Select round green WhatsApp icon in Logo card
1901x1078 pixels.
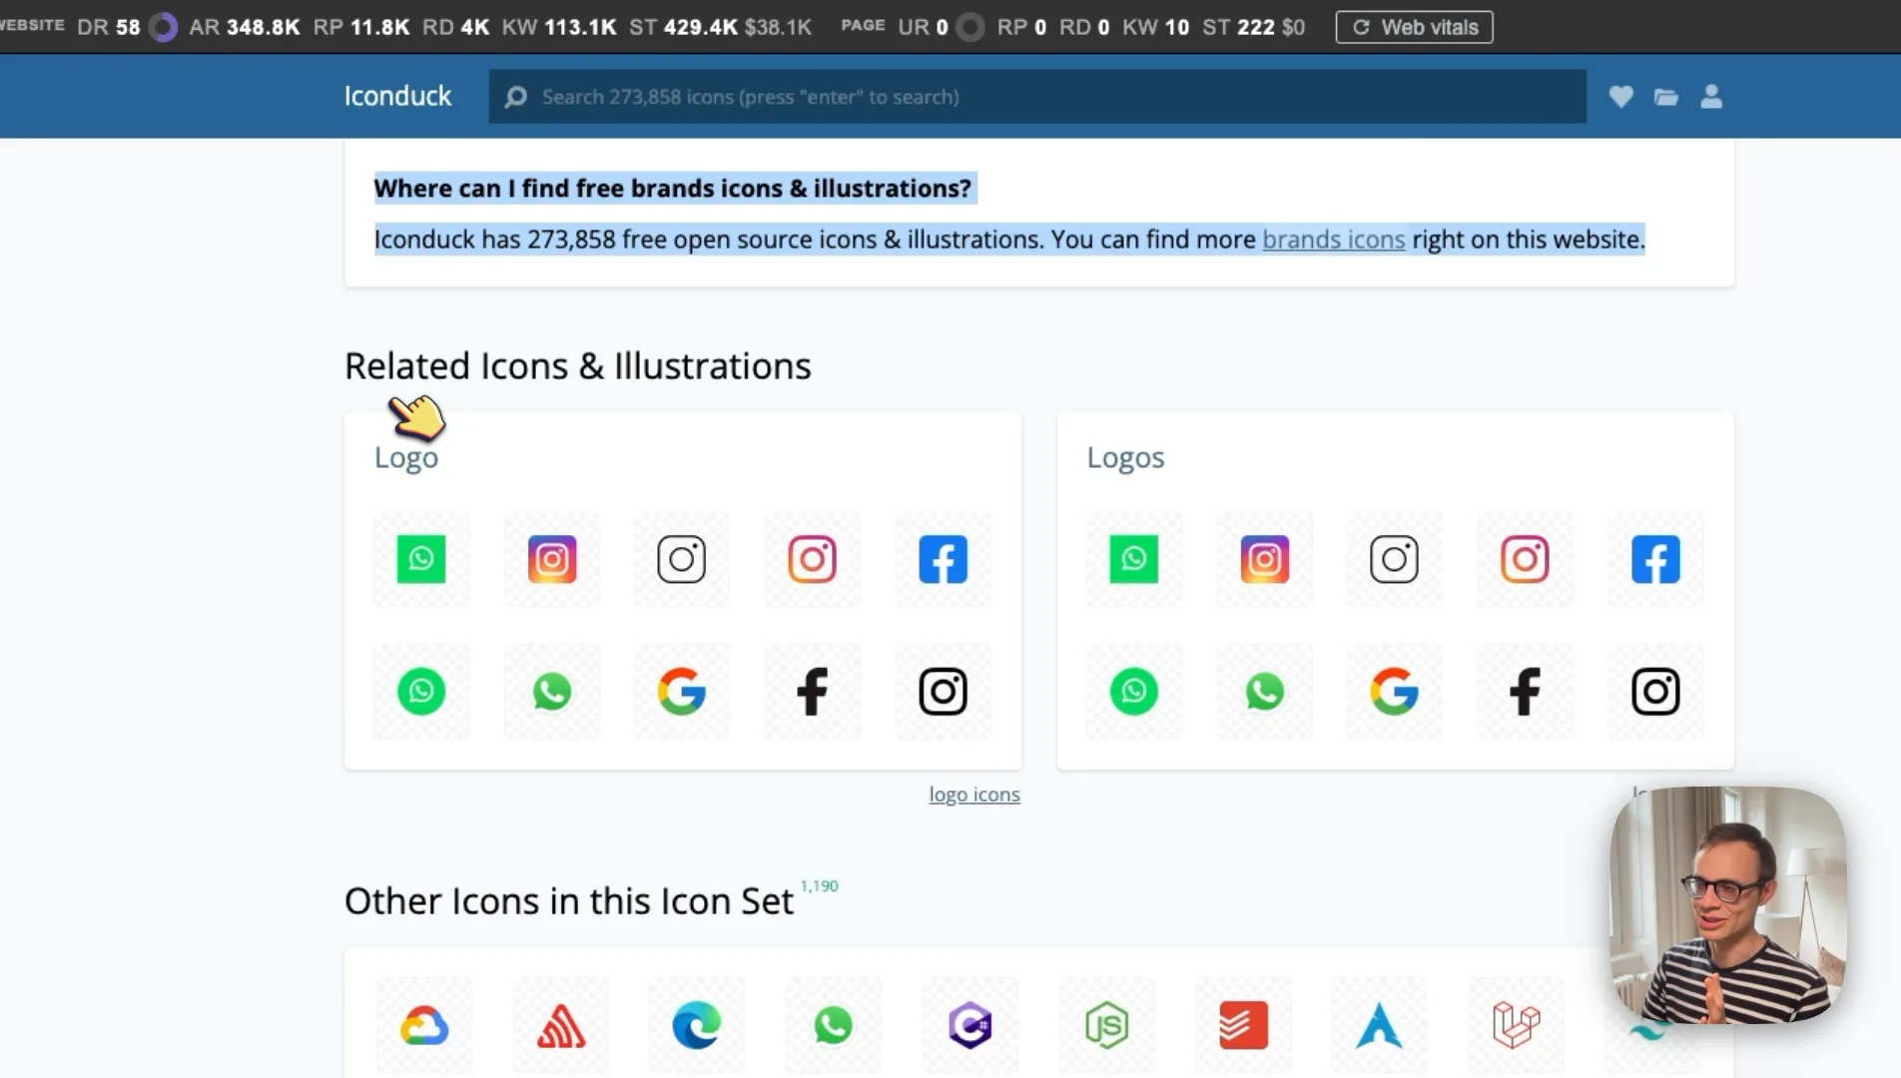pyautogui.click(x=421, y=691)
